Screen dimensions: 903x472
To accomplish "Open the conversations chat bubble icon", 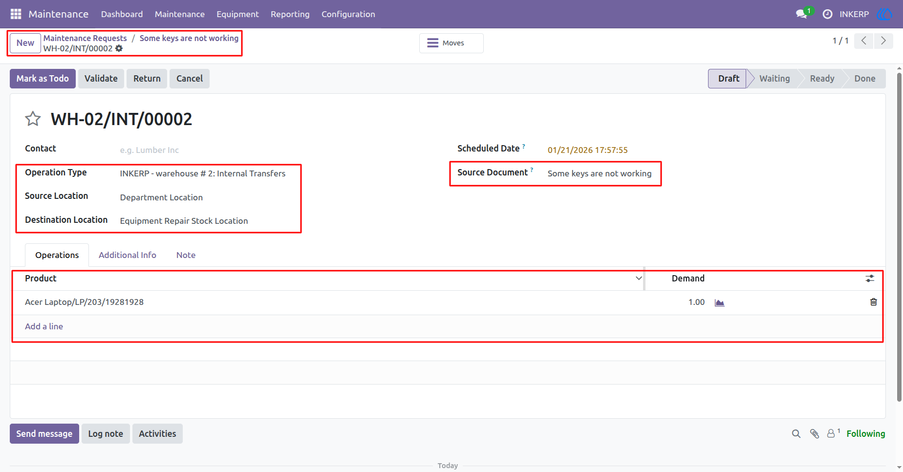I will tap(801, 14).
